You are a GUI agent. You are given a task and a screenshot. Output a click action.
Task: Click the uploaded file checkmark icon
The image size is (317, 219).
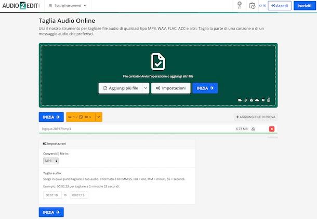(158, 61)
